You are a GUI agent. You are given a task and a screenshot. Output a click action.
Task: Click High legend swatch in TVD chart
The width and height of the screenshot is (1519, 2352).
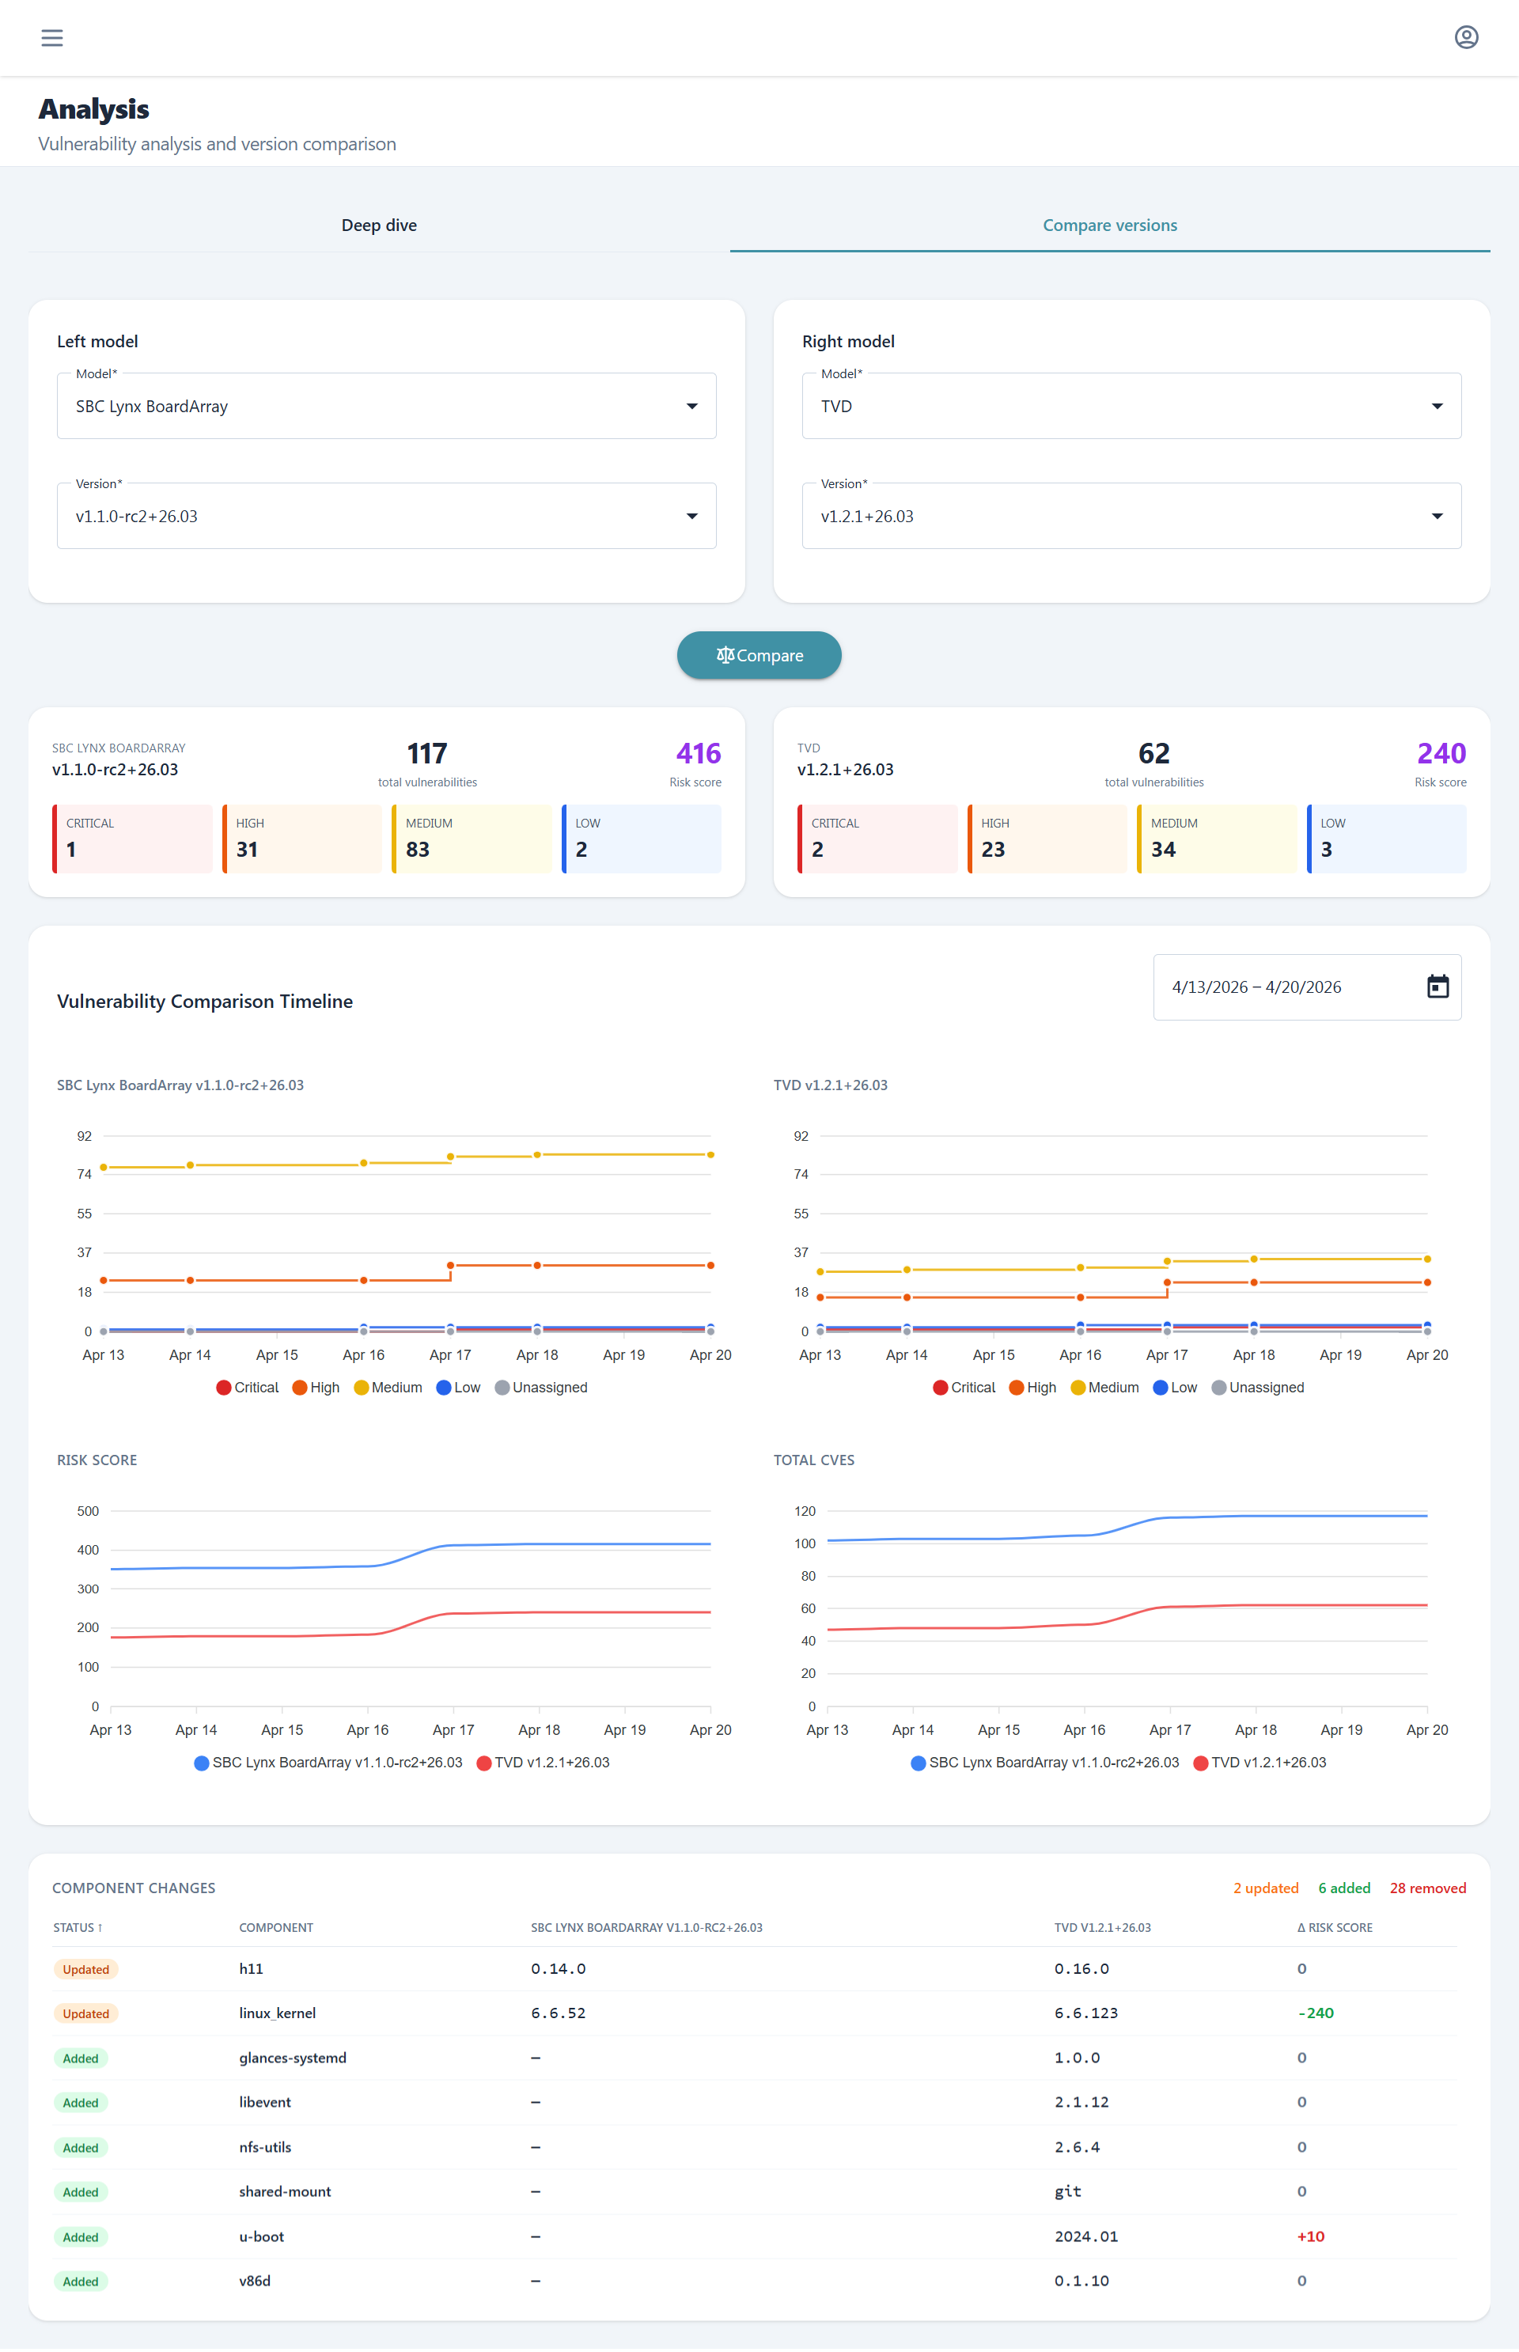[1016, 1387]
